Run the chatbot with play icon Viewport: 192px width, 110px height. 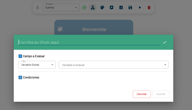click(140, 7)
